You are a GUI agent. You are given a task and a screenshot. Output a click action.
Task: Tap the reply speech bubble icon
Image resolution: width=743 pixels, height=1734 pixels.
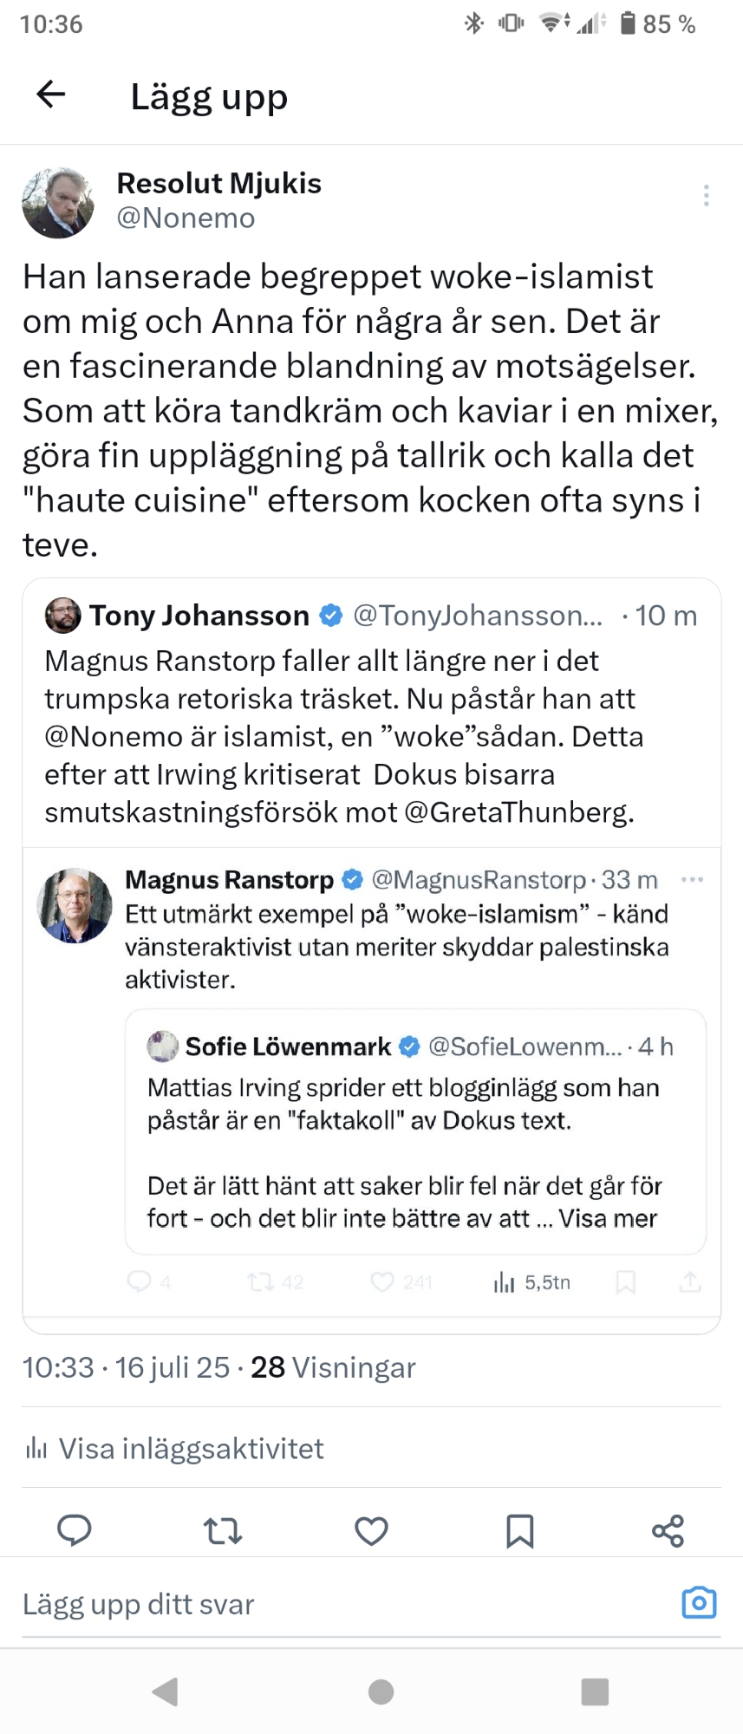pyautogui.click(x=75, y=1531)
